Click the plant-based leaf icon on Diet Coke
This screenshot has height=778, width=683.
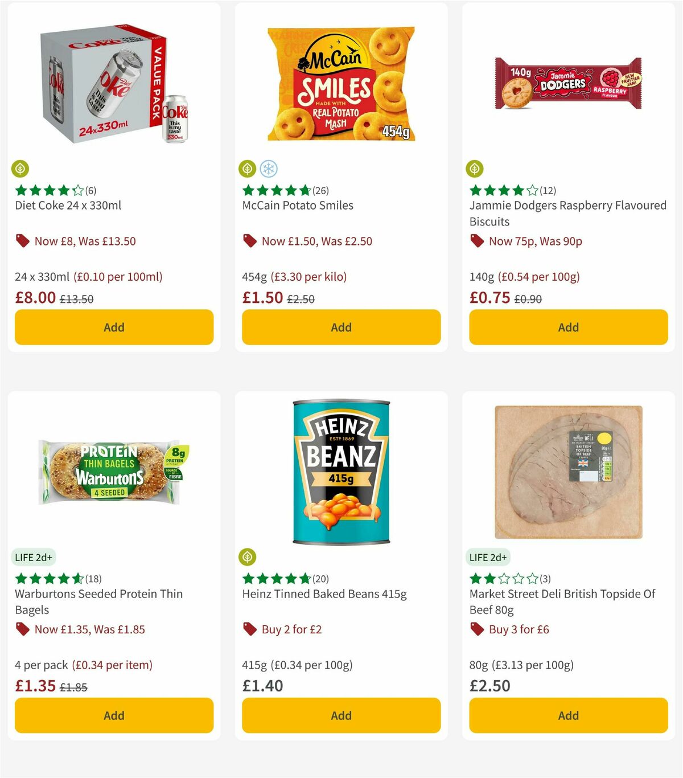click(x=21, y=168)
